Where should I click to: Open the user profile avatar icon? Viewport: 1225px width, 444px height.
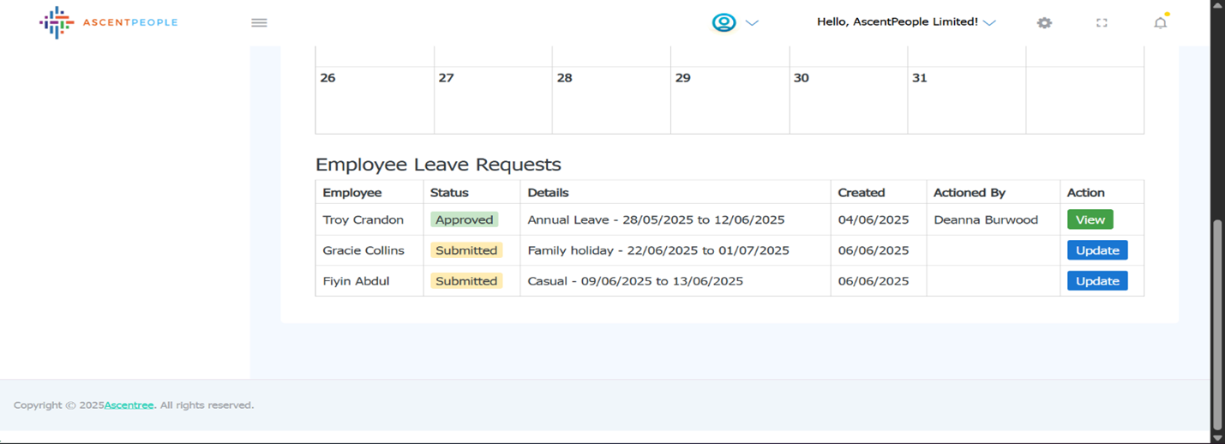[724, 23]
